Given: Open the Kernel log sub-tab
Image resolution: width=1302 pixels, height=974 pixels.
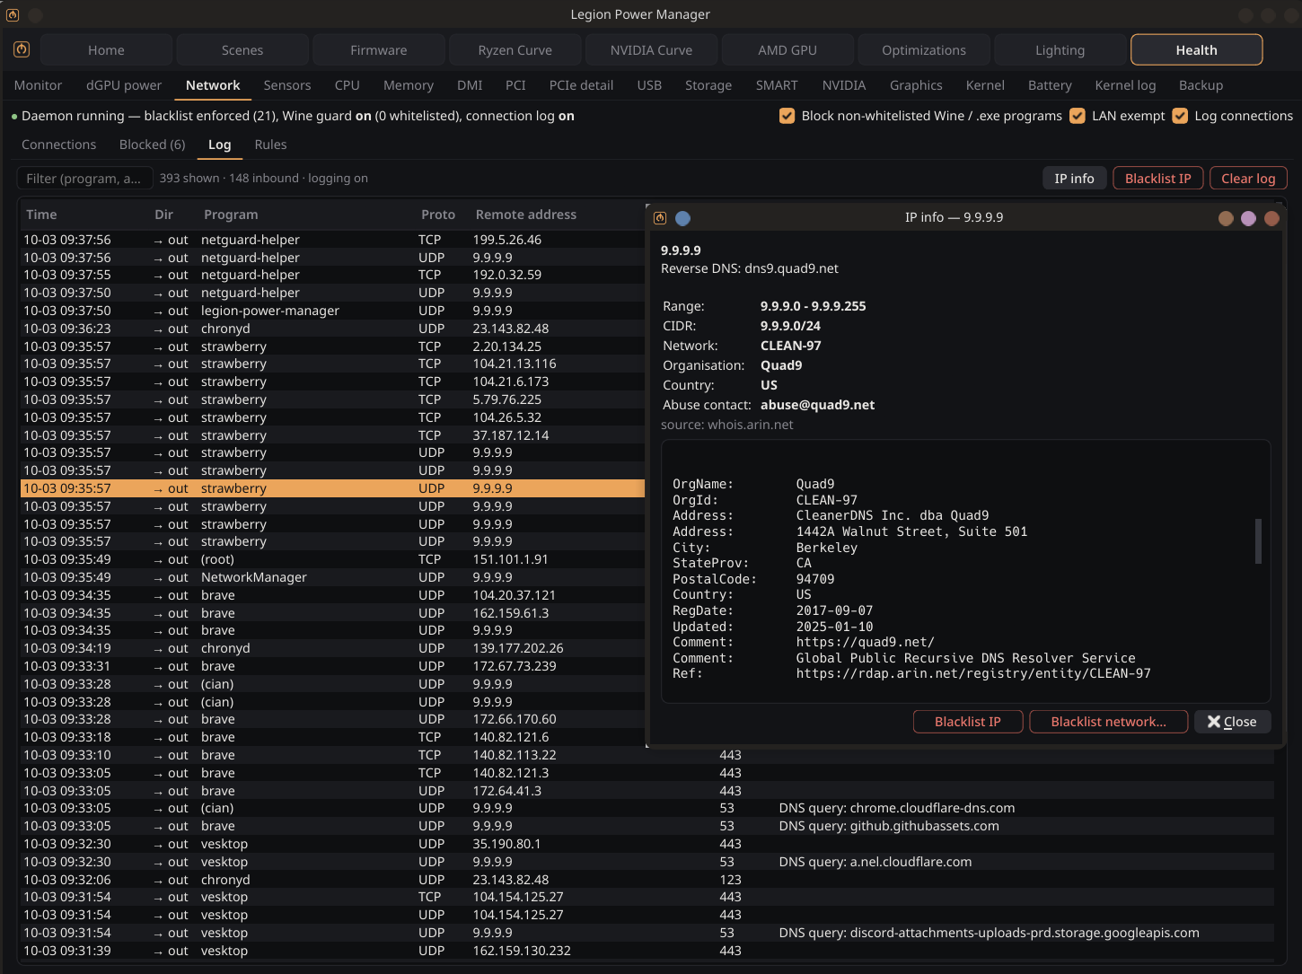Looking at the screenshot, I should [1125, 85].
